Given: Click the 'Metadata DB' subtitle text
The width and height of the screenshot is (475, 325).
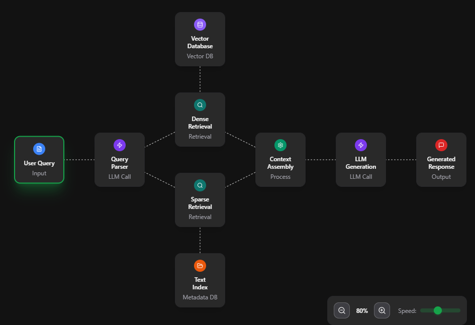Looking at the screenshot, I should (x=200, y=297).
